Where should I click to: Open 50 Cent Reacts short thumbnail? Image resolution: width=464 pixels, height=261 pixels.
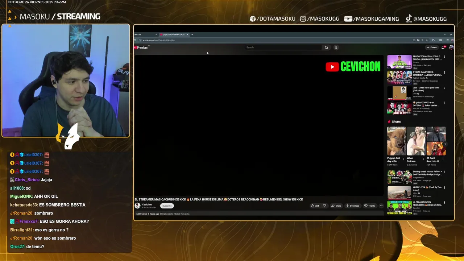[x=436, y=141]
